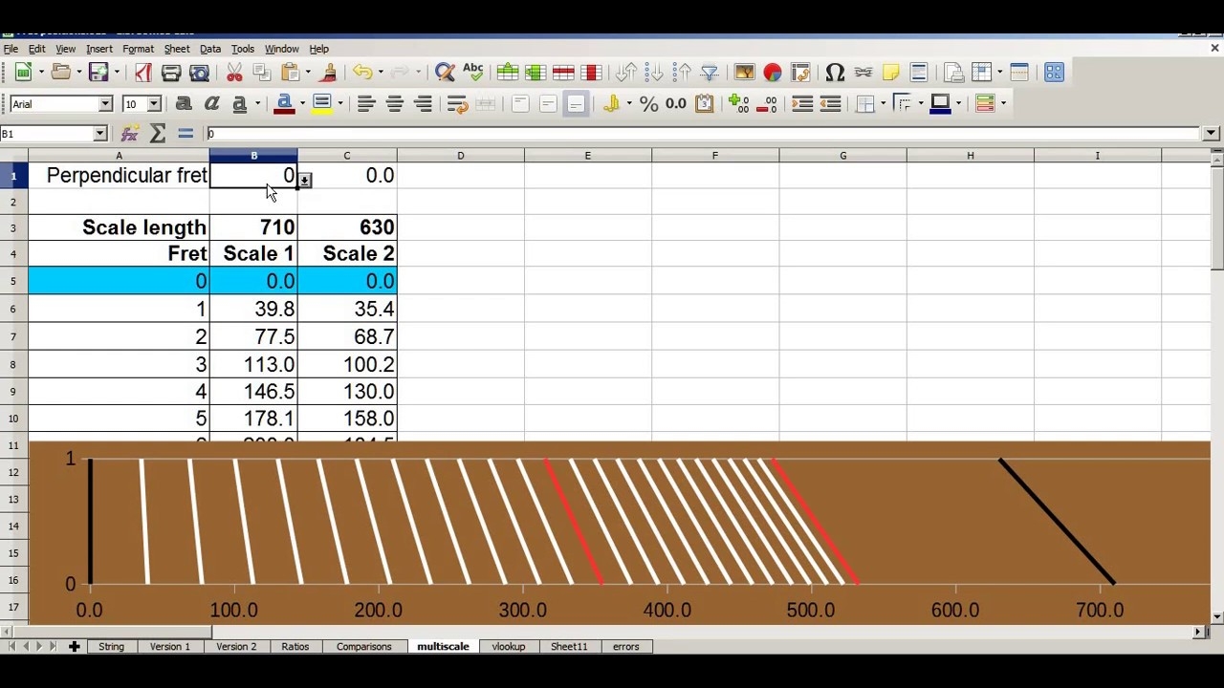The width and height of the screenshot is (1224, 688).
Task: Toggle Wrap Text for the cell
Action: click(x=457, y=104)
